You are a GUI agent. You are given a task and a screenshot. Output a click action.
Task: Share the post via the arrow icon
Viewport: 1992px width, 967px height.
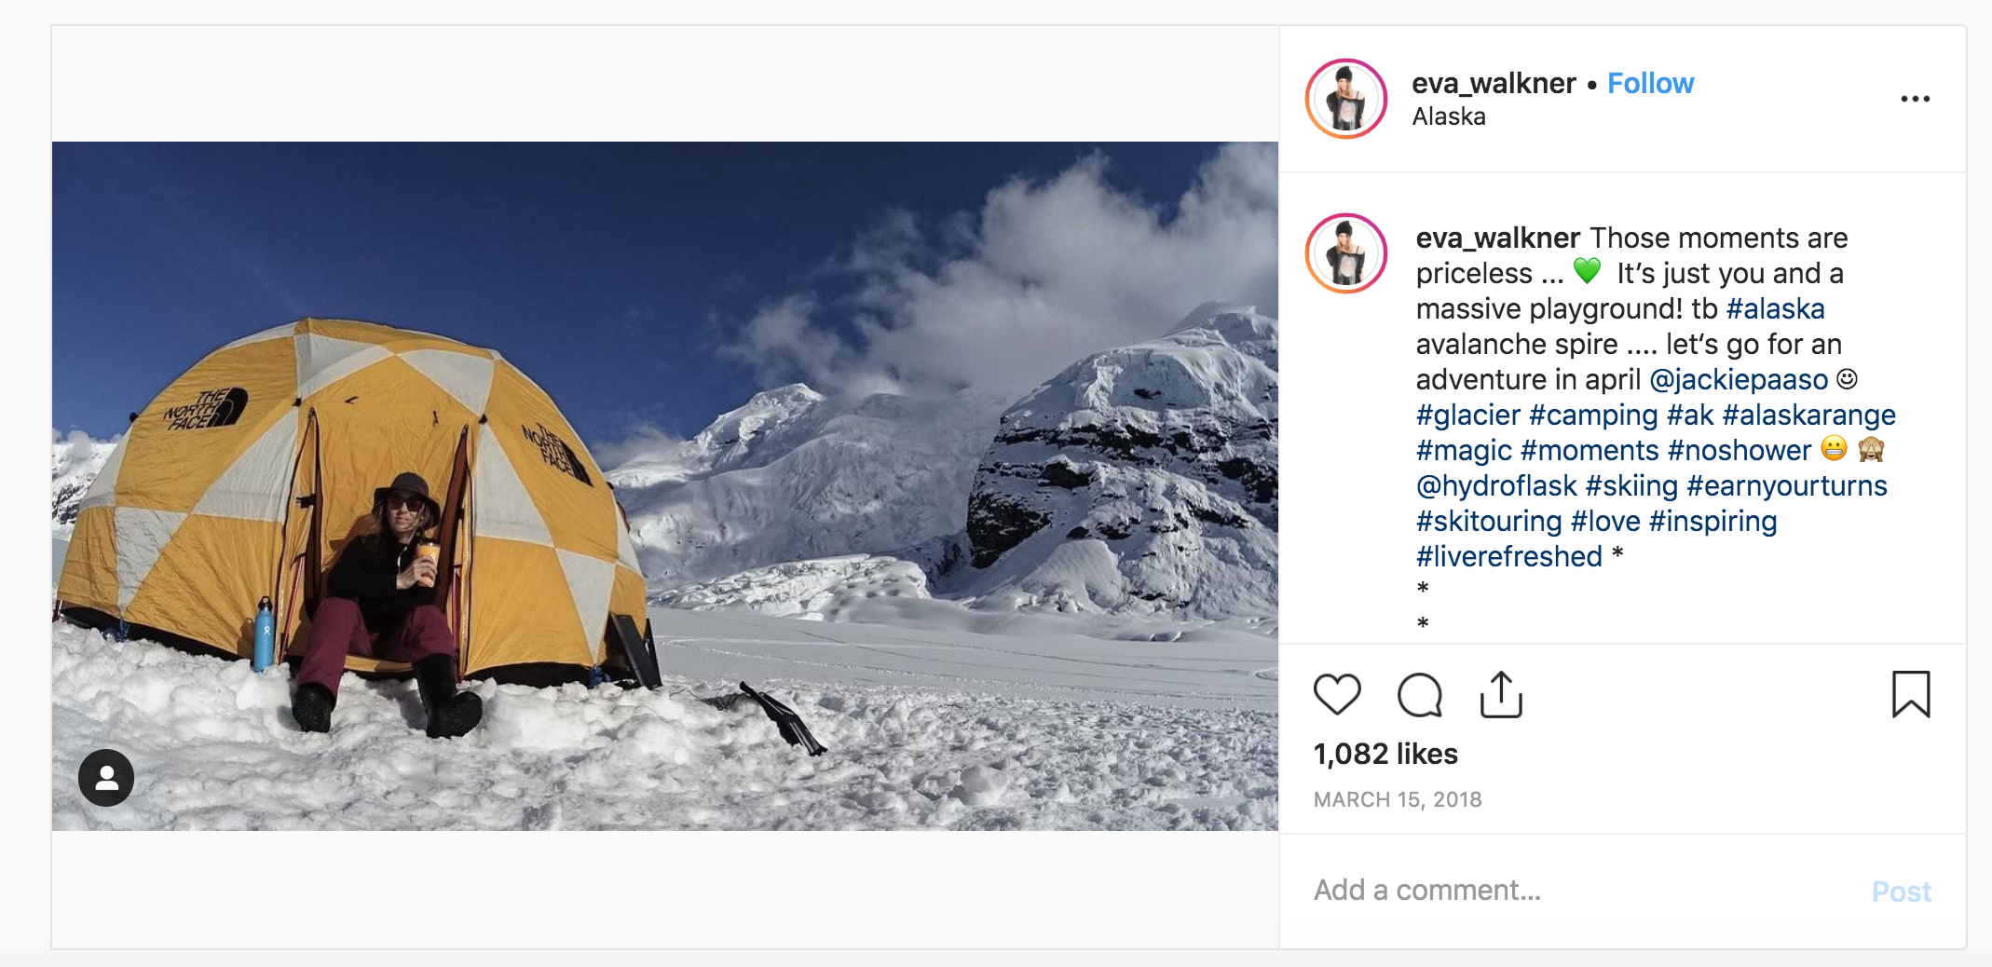click(x=1500, y=693)
